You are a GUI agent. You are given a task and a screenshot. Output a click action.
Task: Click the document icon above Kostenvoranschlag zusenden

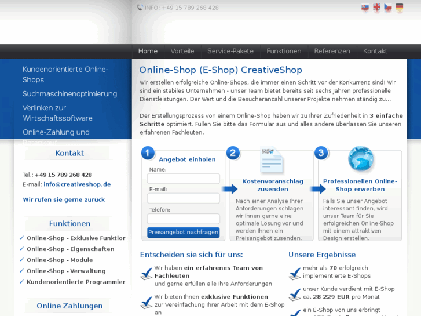click(x=271, y=159)
